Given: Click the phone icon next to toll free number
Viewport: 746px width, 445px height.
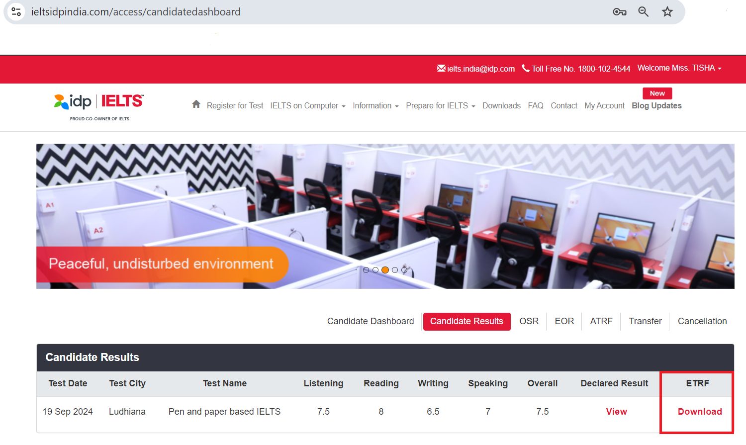Looking at the screenshot, I should click(526, 69).
